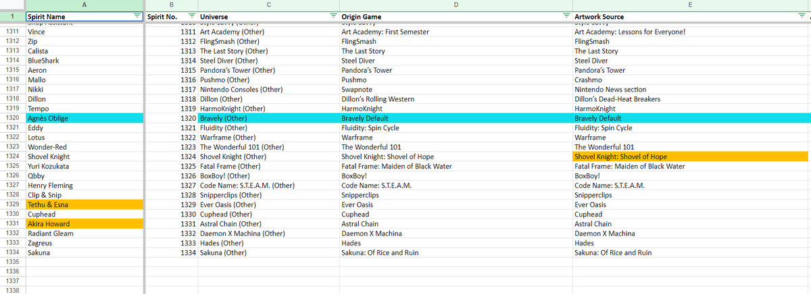
Task: Click the Eddy spirit name cell
Action: [84, 127]
